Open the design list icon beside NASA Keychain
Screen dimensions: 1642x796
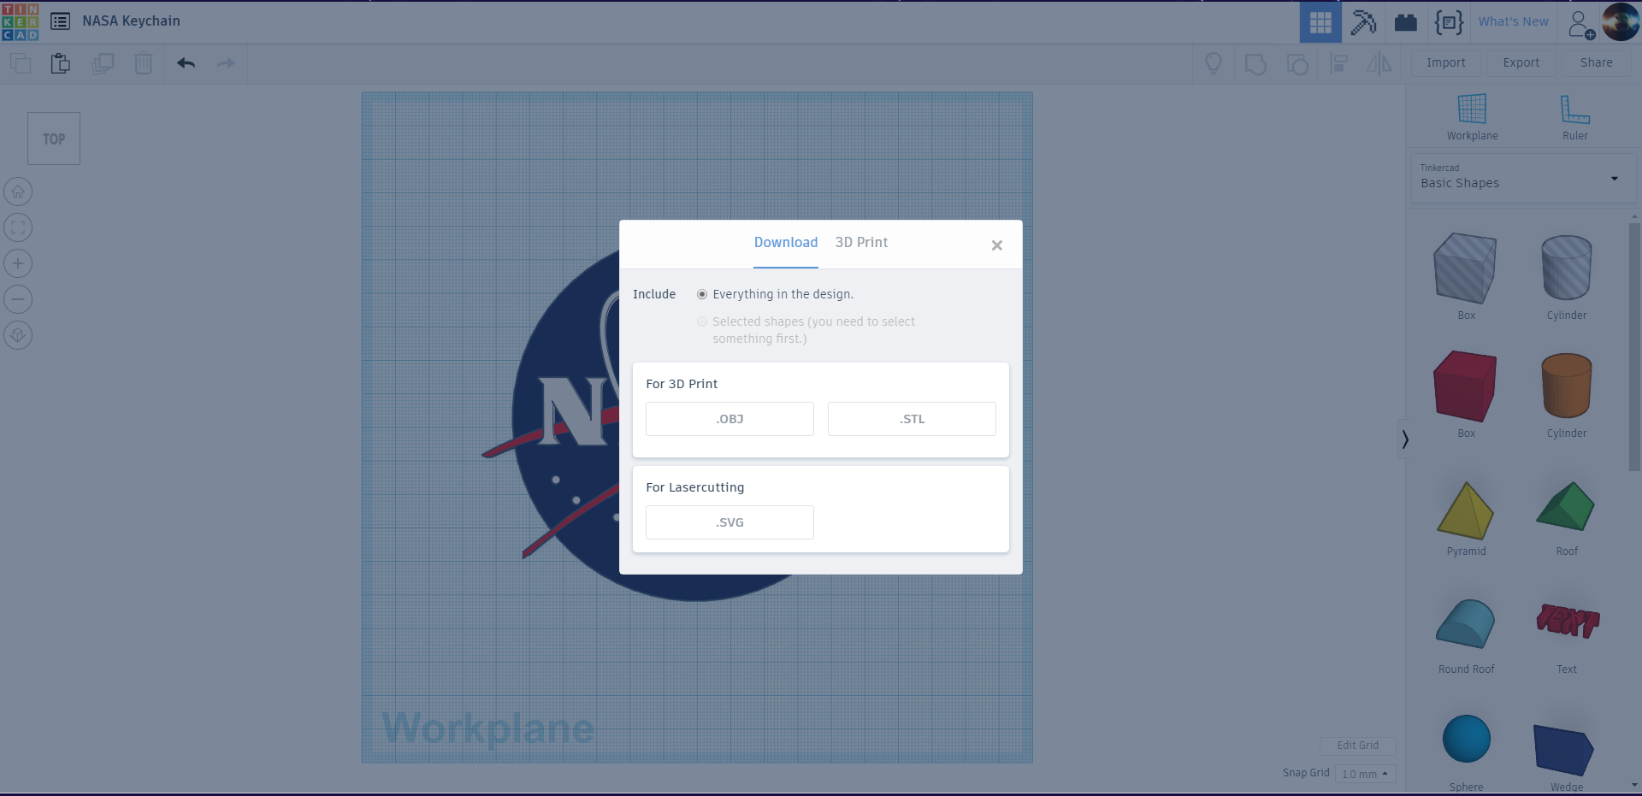[60, 21]
